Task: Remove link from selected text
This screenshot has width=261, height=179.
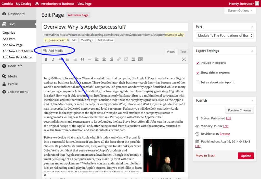Action: 126,59
